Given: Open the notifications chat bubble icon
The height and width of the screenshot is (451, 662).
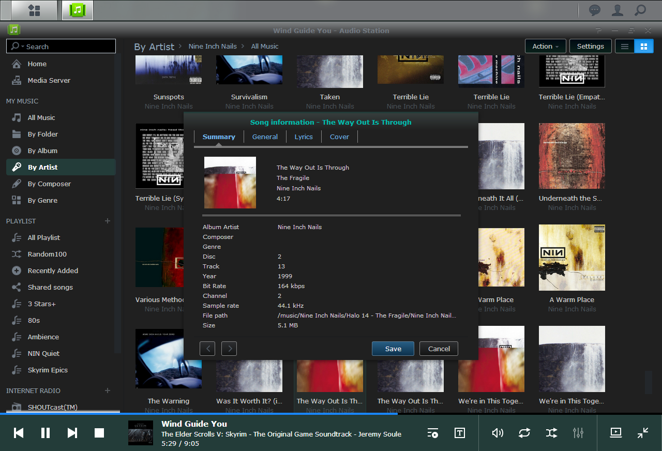Looking at the screenshot, I should (595, 10).
